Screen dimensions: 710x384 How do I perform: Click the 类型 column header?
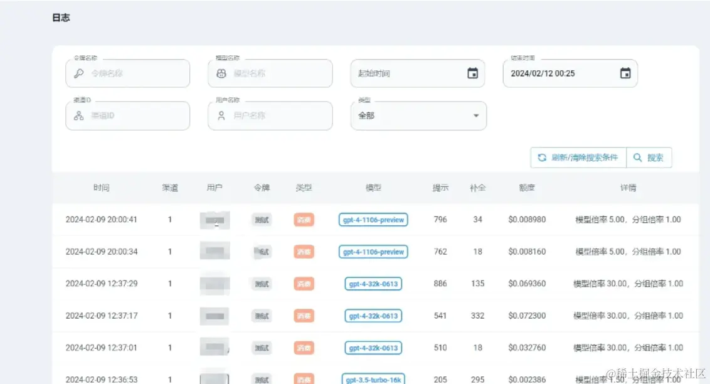point(304,188)
